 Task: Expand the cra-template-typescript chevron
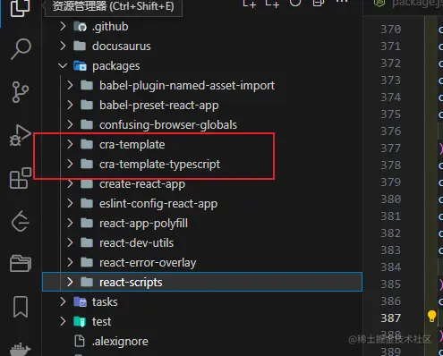click(x=70, y=164)
